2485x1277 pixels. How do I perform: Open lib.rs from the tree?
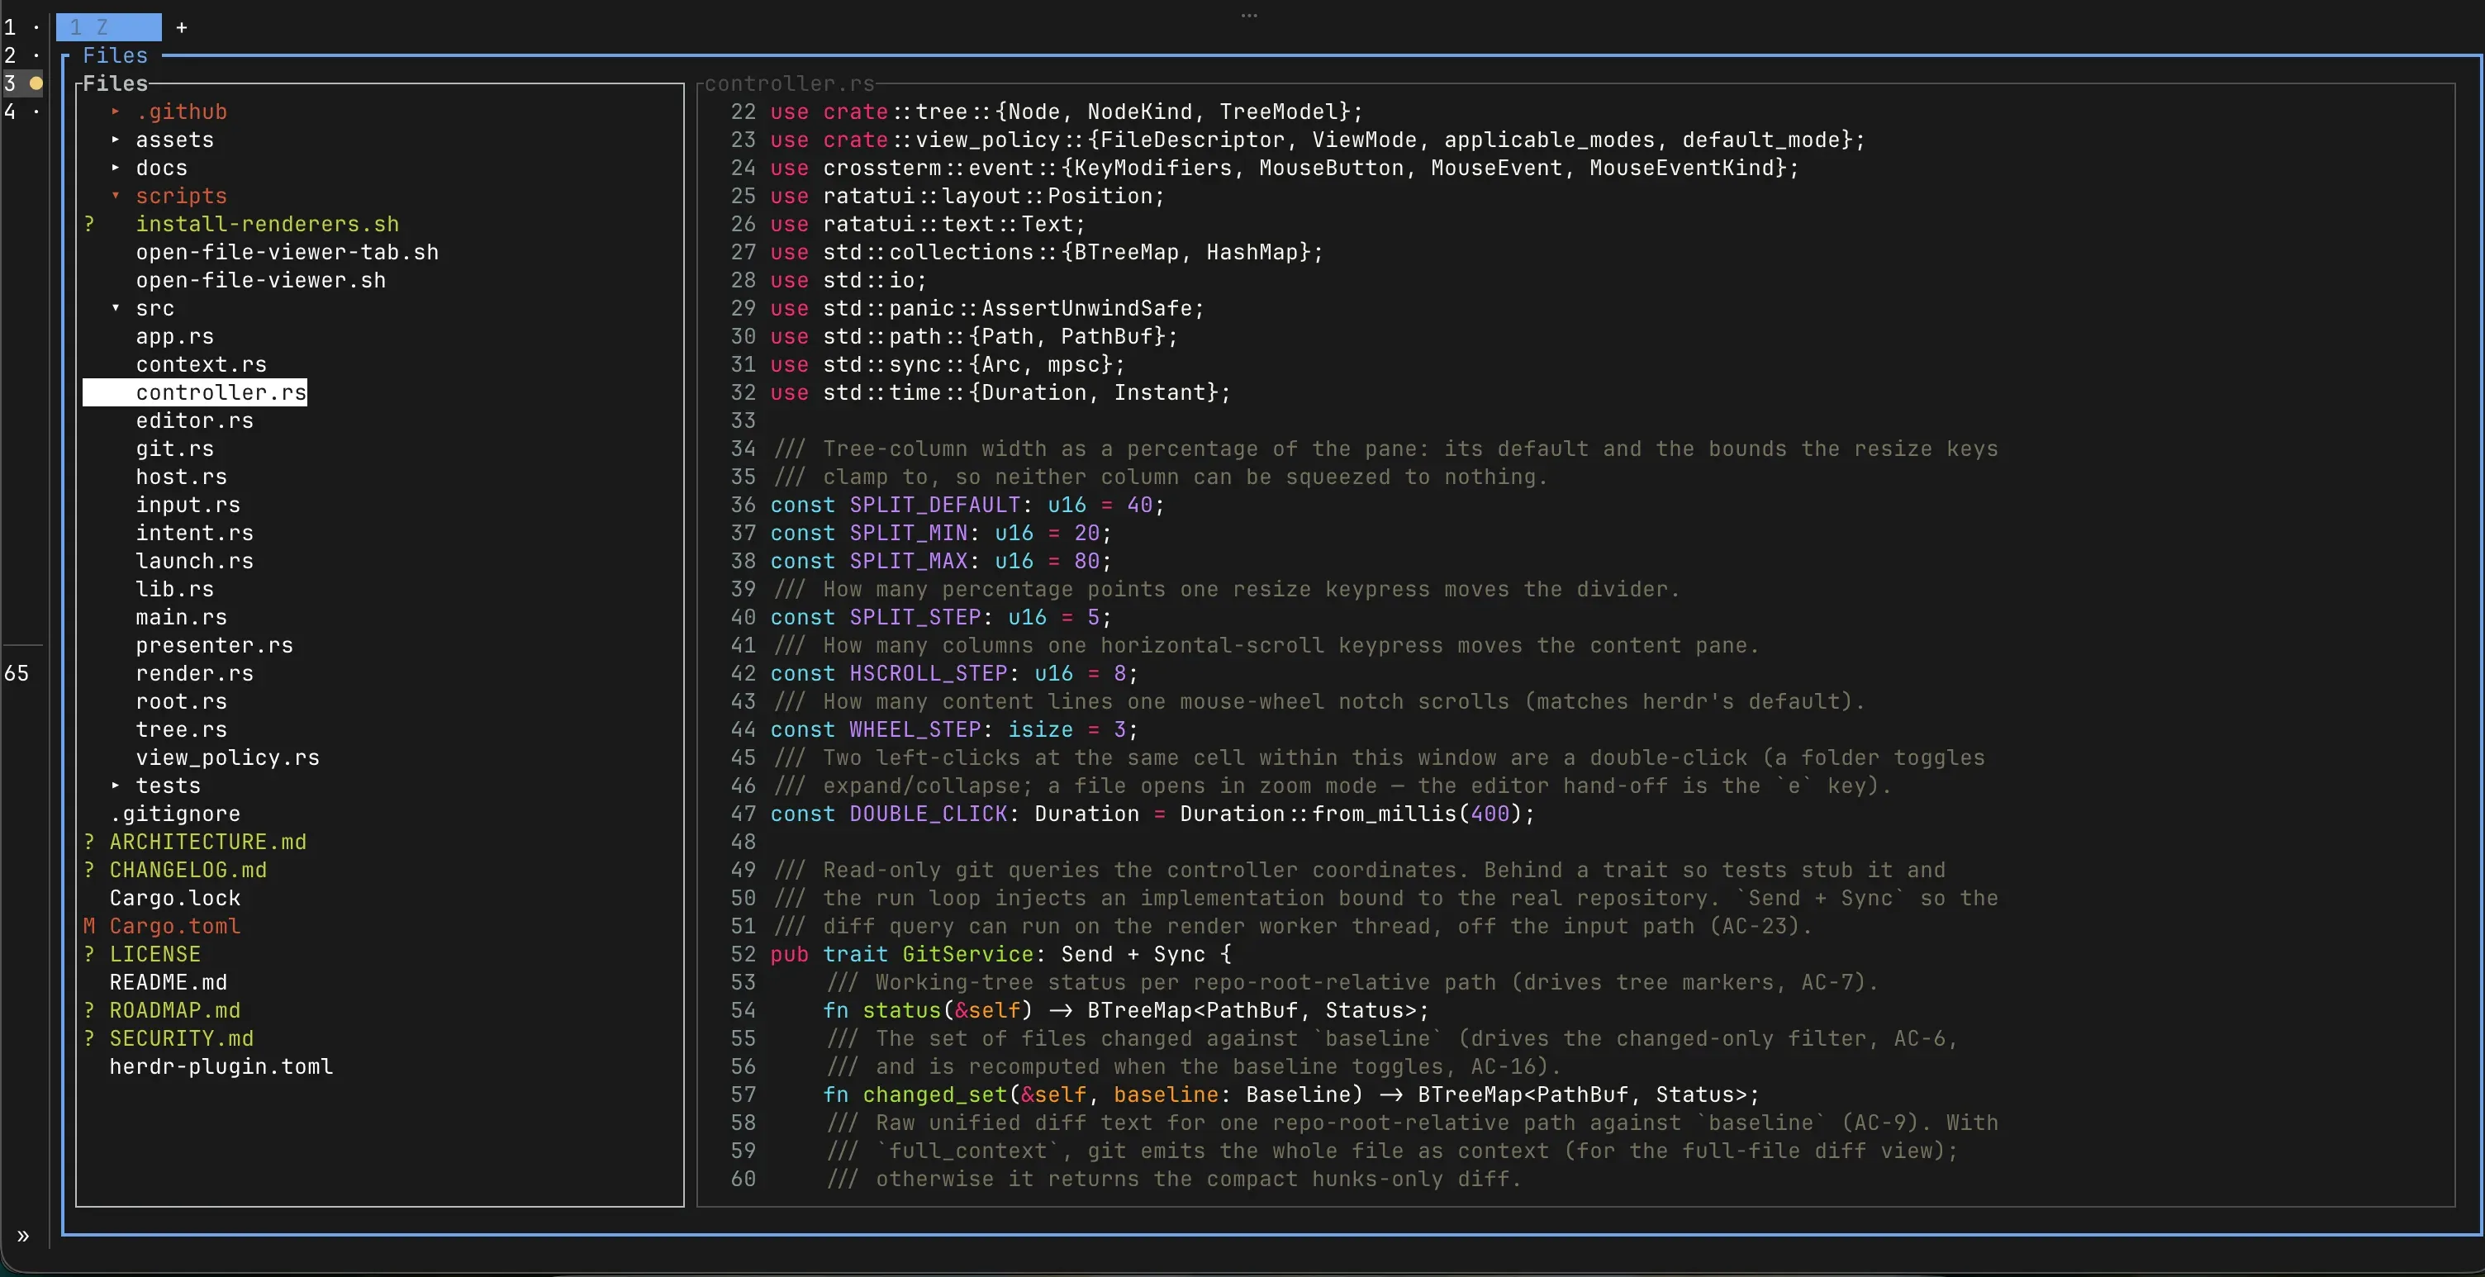174,588
